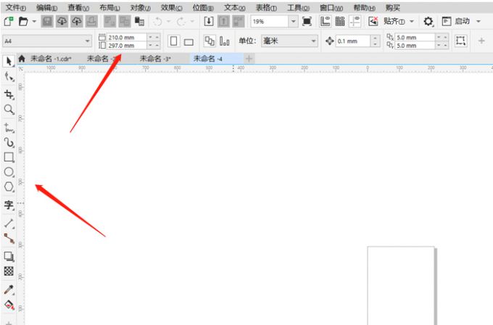Click the page width field 210.0 mm
The height and width of the screenshot is (325, 493).
[x=127, y=38]
